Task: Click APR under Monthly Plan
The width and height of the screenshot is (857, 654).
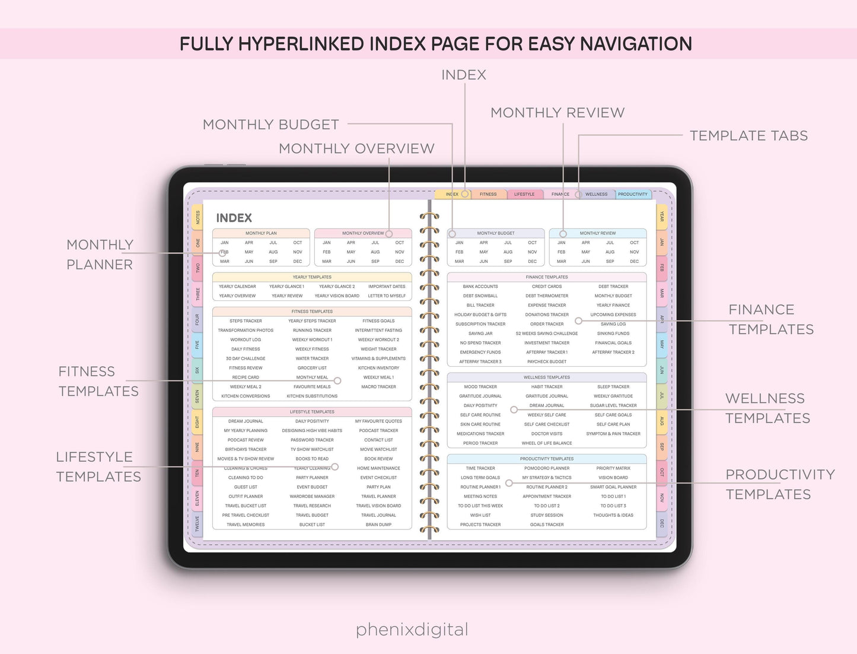Action: pos(249,243)
